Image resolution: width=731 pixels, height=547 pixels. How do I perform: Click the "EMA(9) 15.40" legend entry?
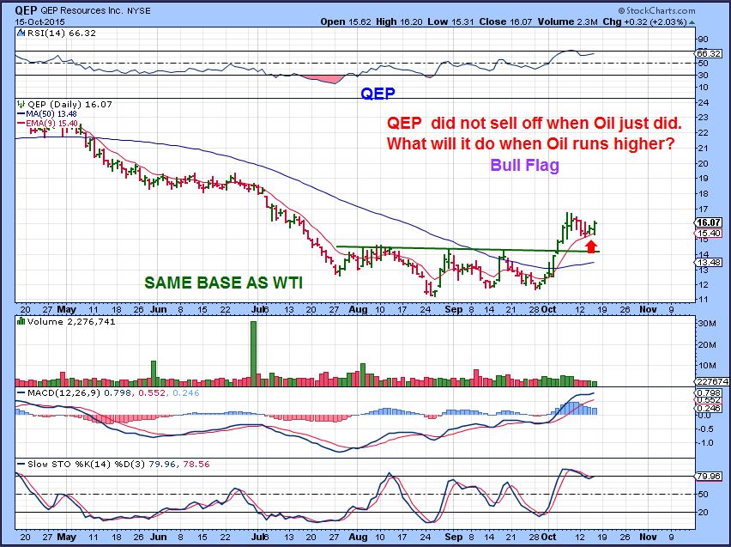click(47, 123)
